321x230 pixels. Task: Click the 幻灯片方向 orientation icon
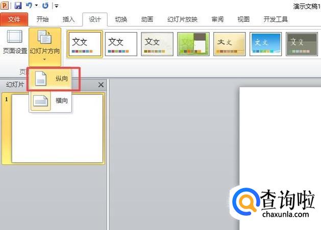[x=44, y=38]
